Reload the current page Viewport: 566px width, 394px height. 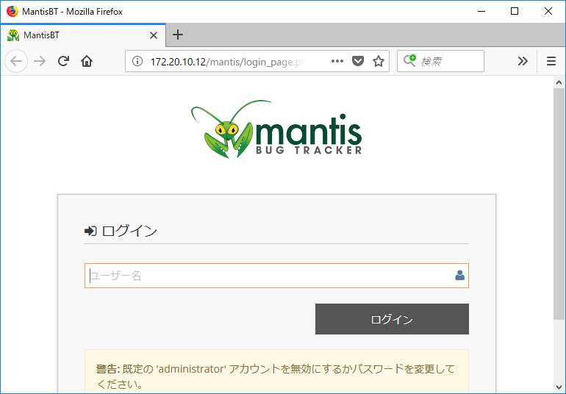click(x=63, y=62)
